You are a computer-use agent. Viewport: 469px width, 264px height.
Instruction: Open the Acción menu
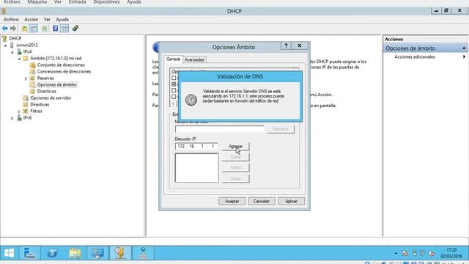[x=31, y=19]
